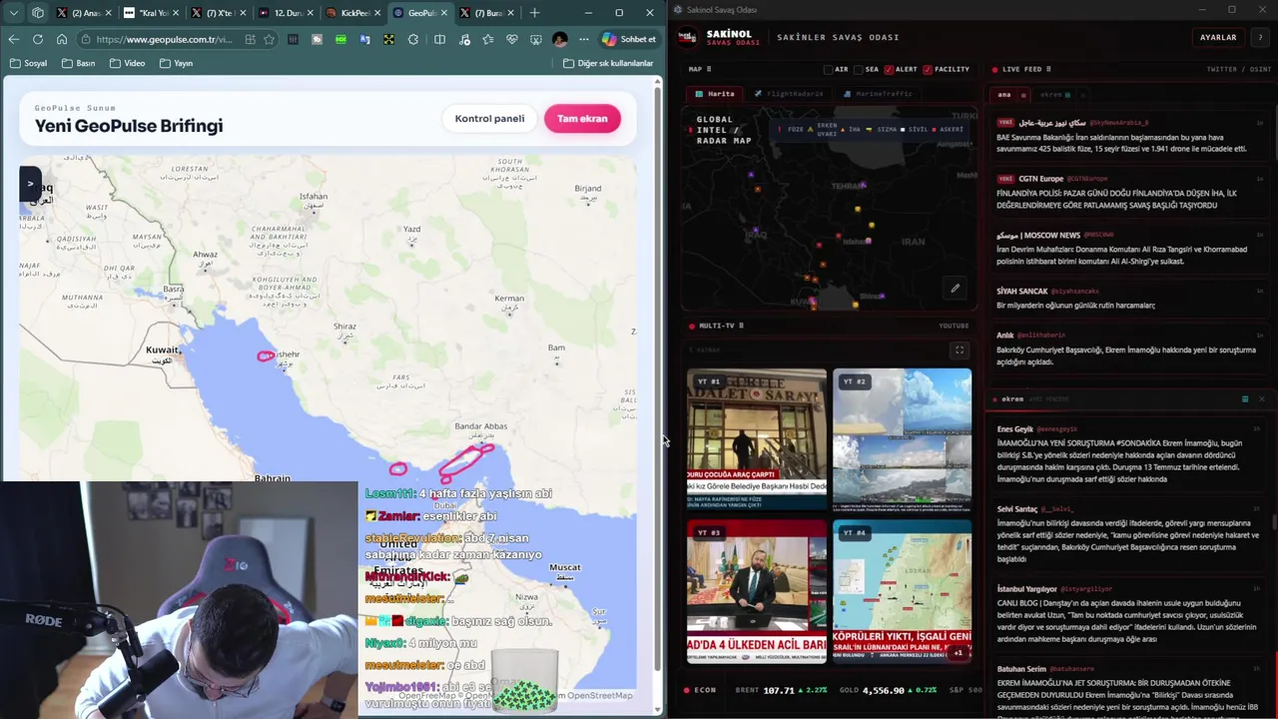This screenshot has height=719, width=1278.
Task: Select the 'ekrem' live feed tab
Action: point(1053,95)
